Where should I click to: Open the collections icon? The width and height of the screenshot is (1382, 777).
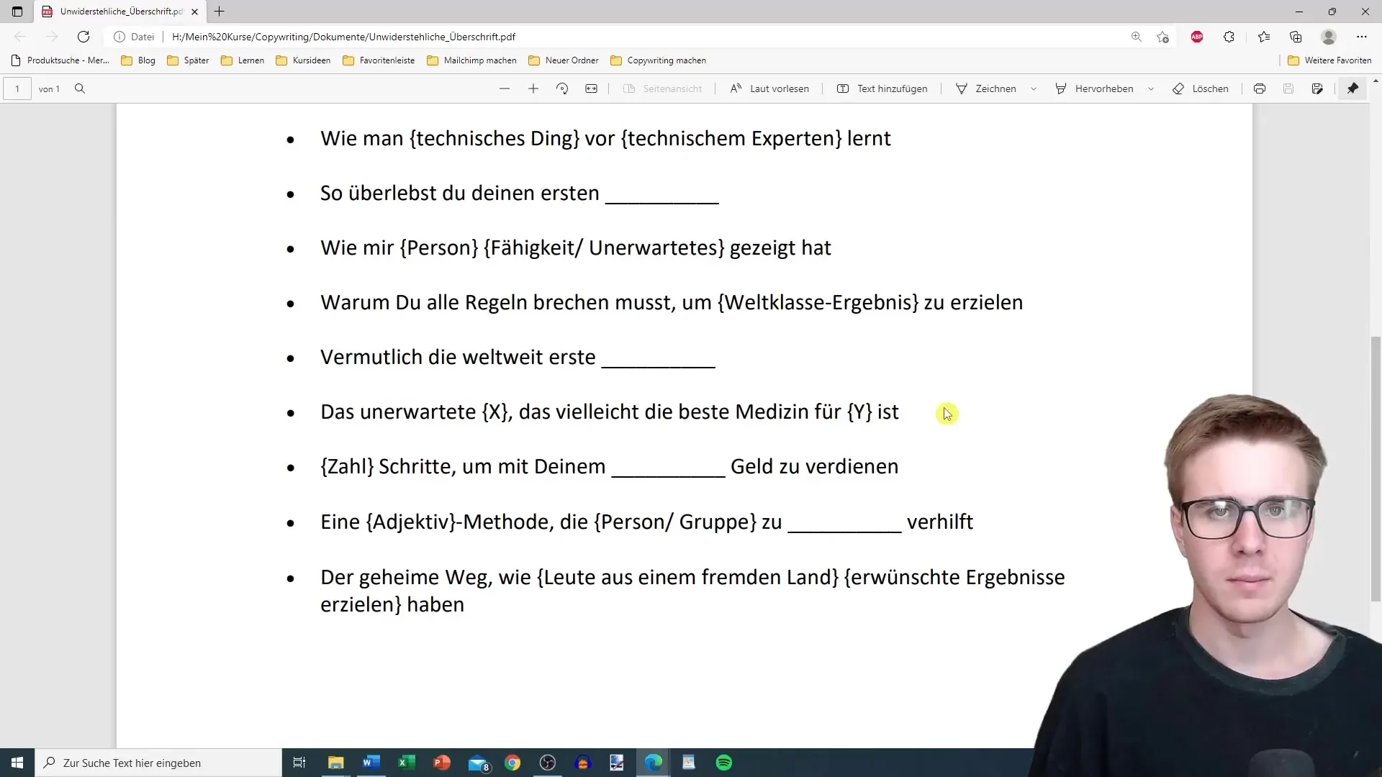(x=1296, y=37)
